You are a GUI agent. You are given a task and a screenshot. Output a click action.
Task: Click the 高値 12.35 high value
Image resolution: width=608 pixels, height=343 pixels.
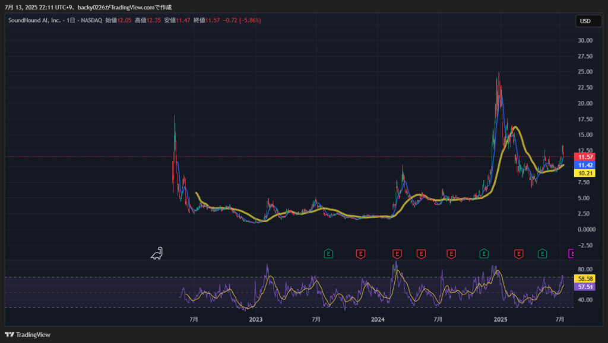point(148,20)
